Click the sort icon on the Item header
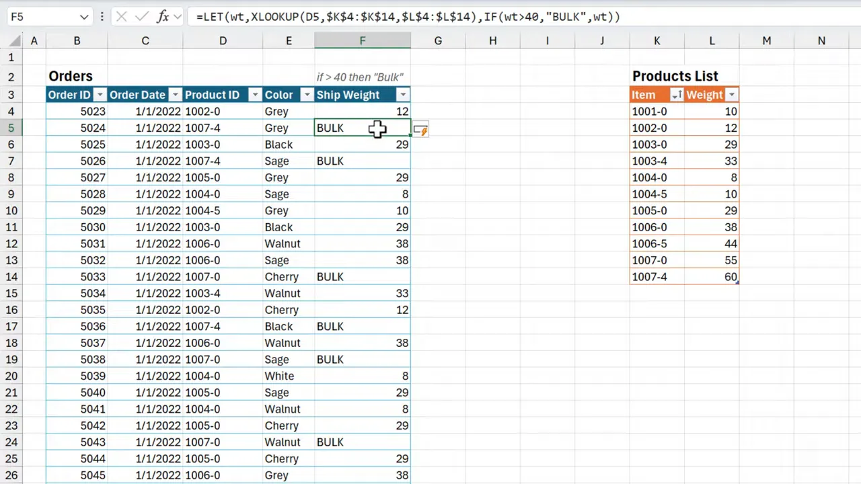The image size is (861, 484). pyautogui.click(x=676, y=94)
